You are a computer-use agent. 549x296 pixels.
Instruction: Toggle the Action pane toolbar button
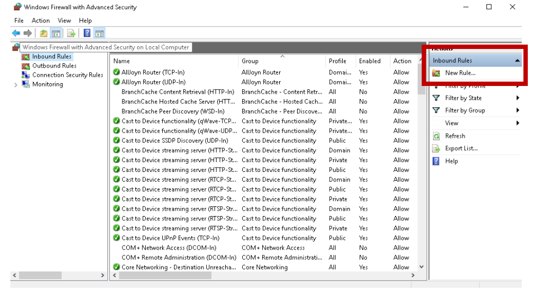tap(100, 33)
